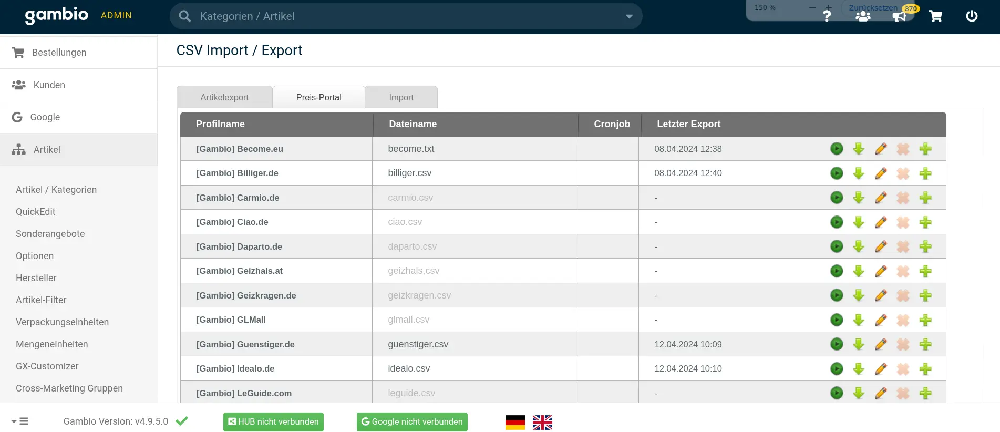Delete the Guenstiger.de profile
This screenshot has width=1000, height=432.
coord(903,344)
